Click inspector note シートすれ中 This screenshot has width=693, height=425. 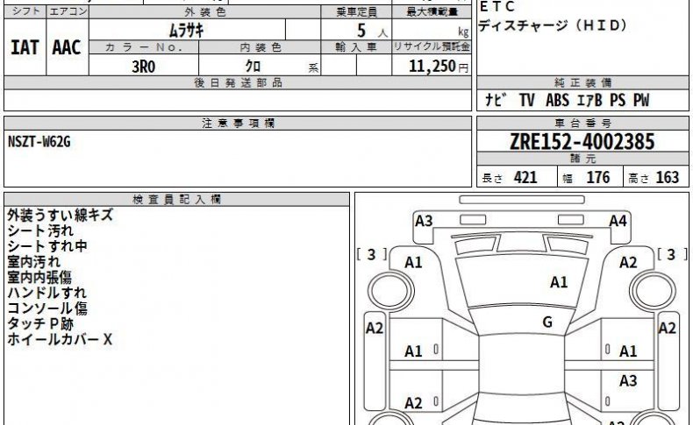coord(47,246)
